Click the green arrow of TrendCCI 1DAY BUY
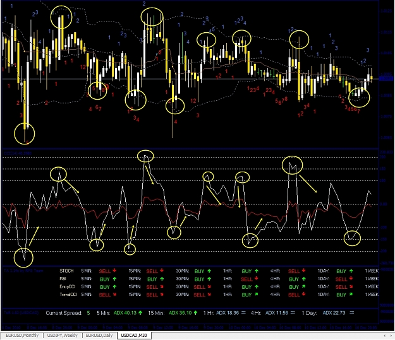 click(x=351, y=294)
